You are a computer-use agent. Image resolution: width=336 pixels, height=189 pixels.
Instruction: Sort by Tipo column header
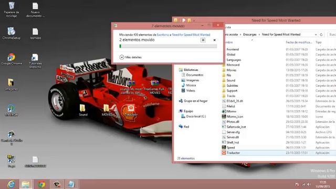[x=319, y=43]
